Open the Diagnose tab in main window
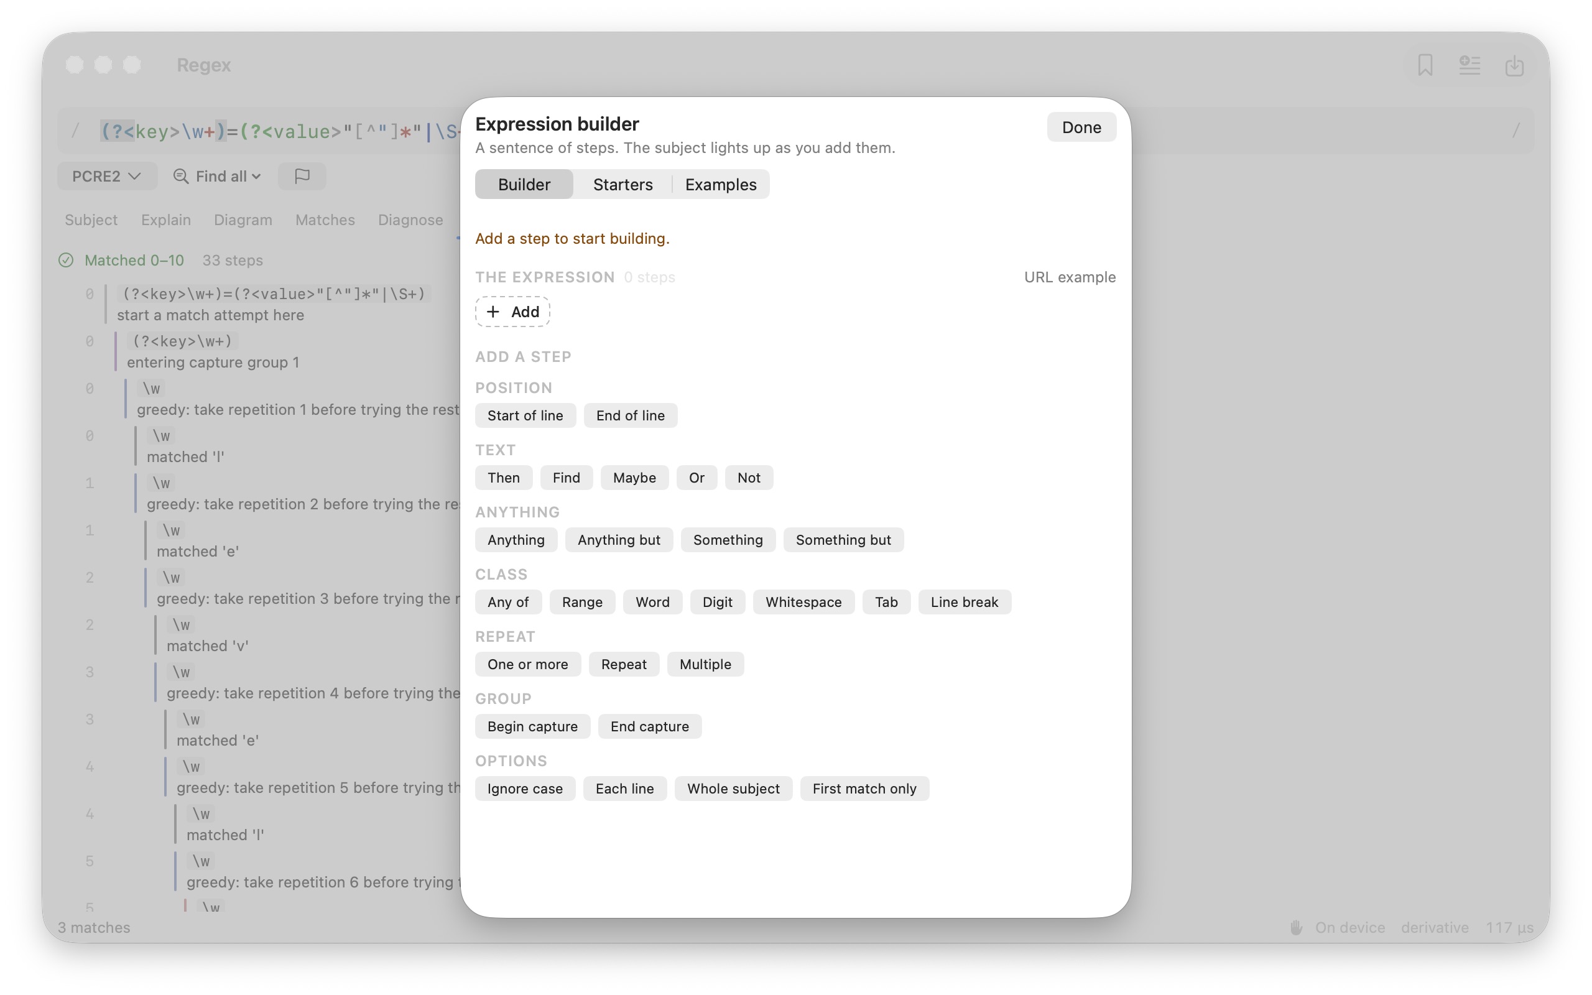 pos(410,220)
